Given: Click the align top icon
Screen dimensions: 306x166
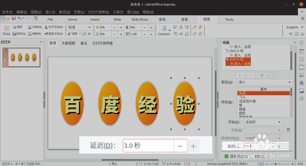Looking at the screenshot, I should tap(175, 34).
